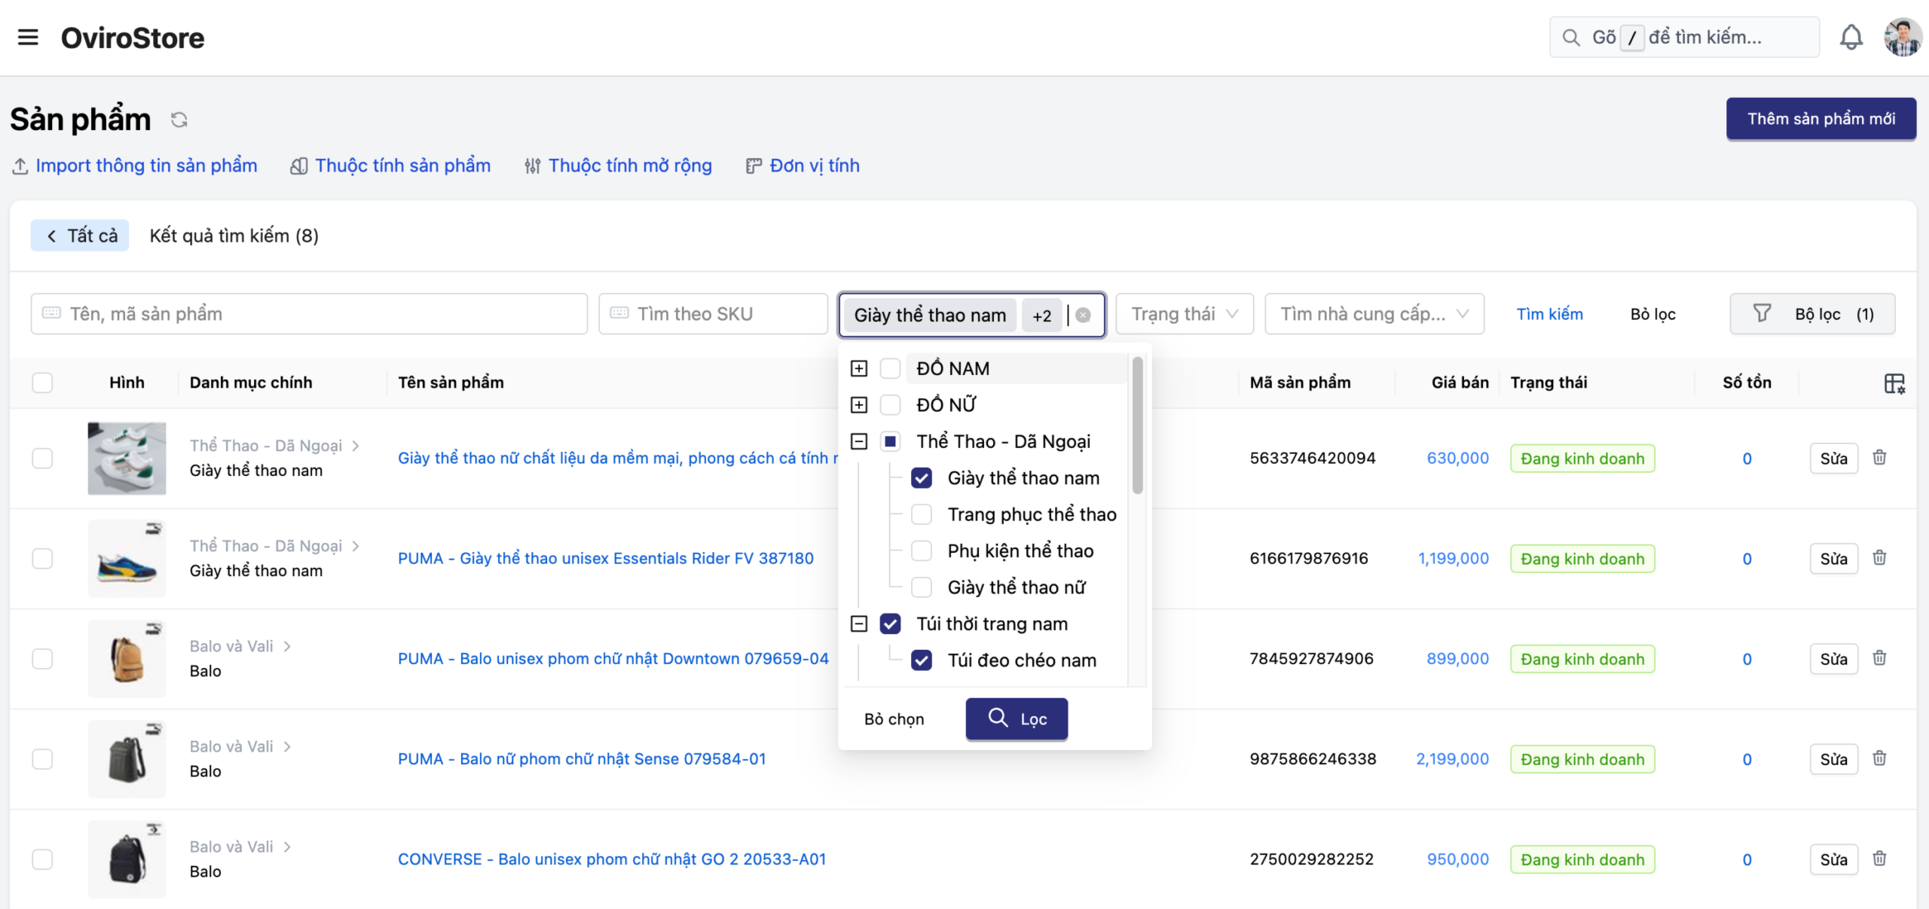Click the notification bell icon
Image resolution: width=1929 pixels, height=909 pixels.
pyautogui.click(x=1851, y=37)
